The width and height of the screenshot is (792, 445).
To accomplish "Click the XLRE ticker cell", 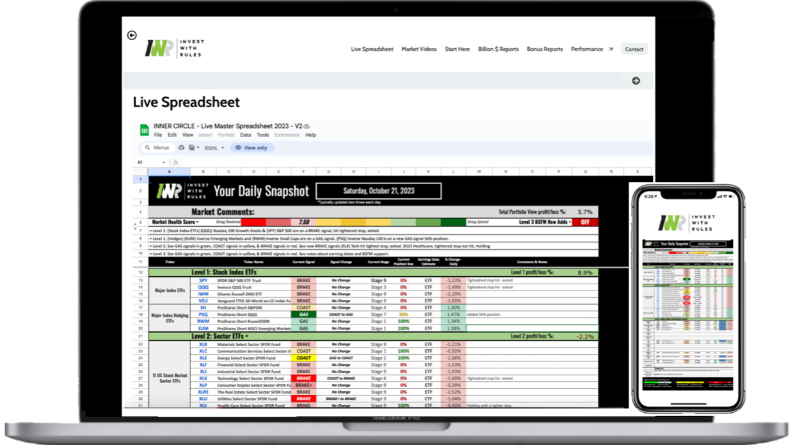I will point(203,392).
